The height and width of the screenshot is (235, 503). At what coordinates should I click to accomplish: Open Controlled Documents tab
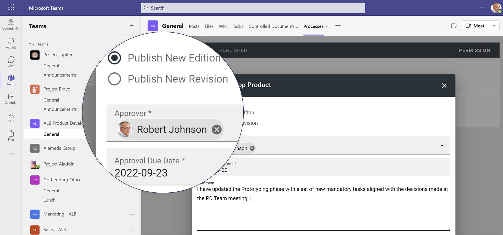click(x=273, y=26)
